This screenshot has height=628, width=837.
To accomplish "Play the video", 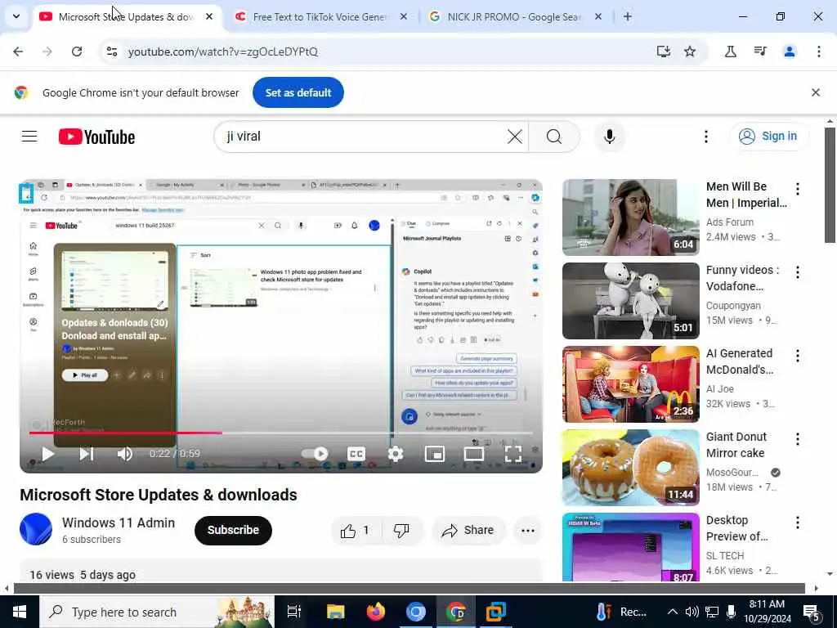I will pyautogui.click(x=48, y=454).
